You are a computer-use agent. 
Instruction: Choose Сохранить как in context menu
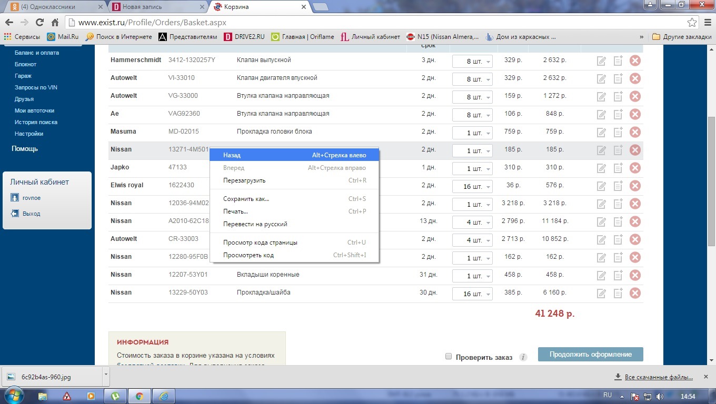pyautogui.click(x=294, y=199)
